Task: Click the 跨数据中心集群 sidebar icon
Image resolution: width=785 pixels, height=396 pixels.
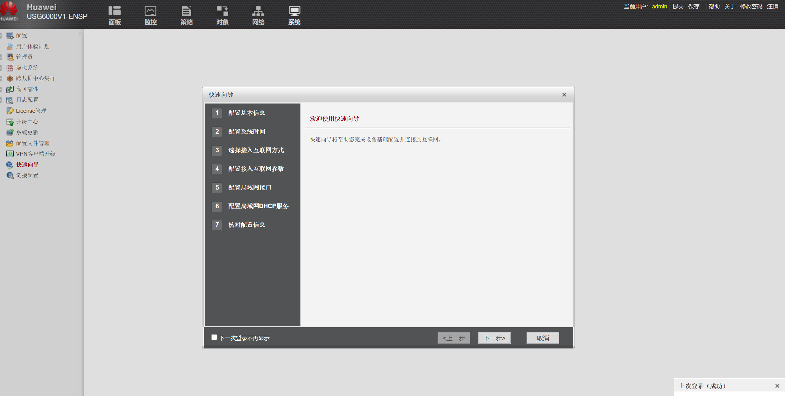Action: click(10, 78)
